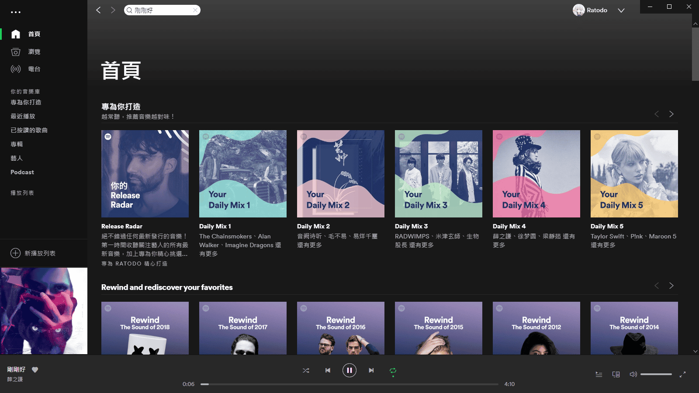Open Podcast in your library
The image size is (699, 393).
(22, 172)
